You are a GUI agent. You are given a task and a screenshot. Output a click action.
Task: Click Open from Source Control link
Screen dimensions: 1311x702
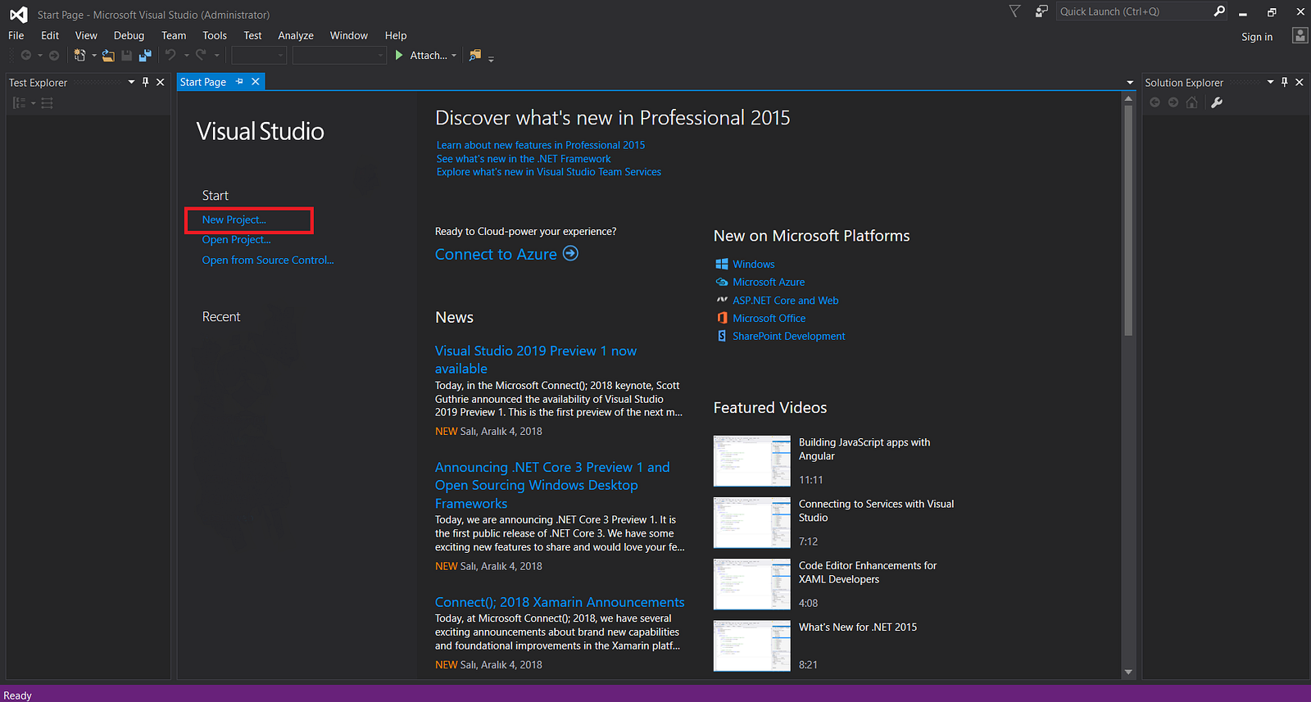click(268, 260)
